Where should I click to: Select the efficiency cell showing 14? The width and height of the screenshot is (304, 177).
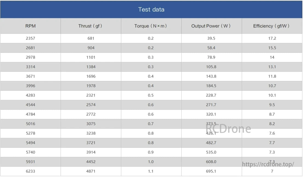click(272, 57)
